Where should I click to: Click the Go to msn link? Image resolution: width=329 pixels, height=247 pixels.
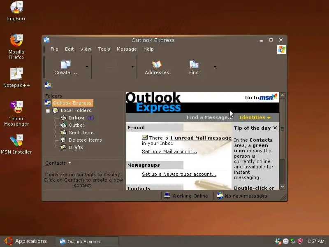click(x=261, y=97)
